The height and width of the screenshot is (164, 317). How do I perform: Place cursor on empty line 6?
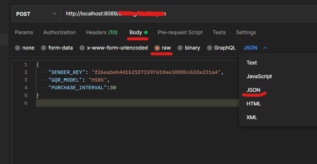137,103
